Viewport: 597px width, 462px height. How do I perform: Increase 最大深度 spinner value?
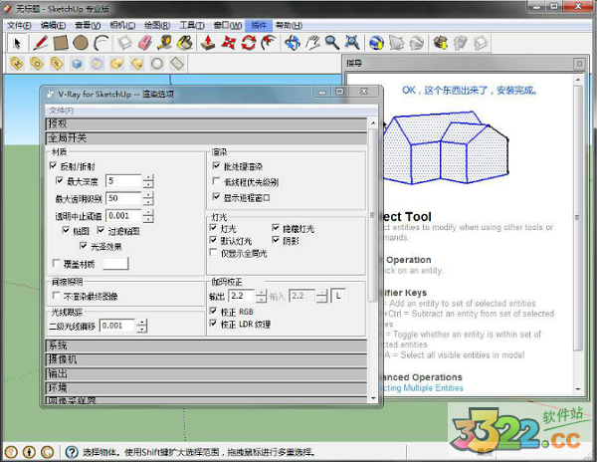coord(148,178)
